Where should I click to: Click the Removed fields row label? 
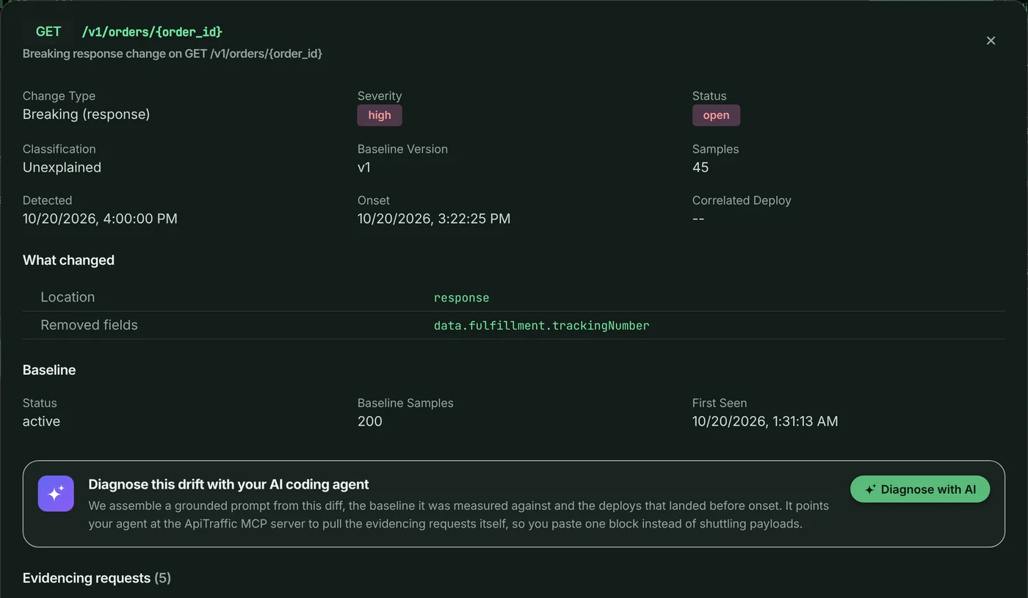[x=89, y=325]
